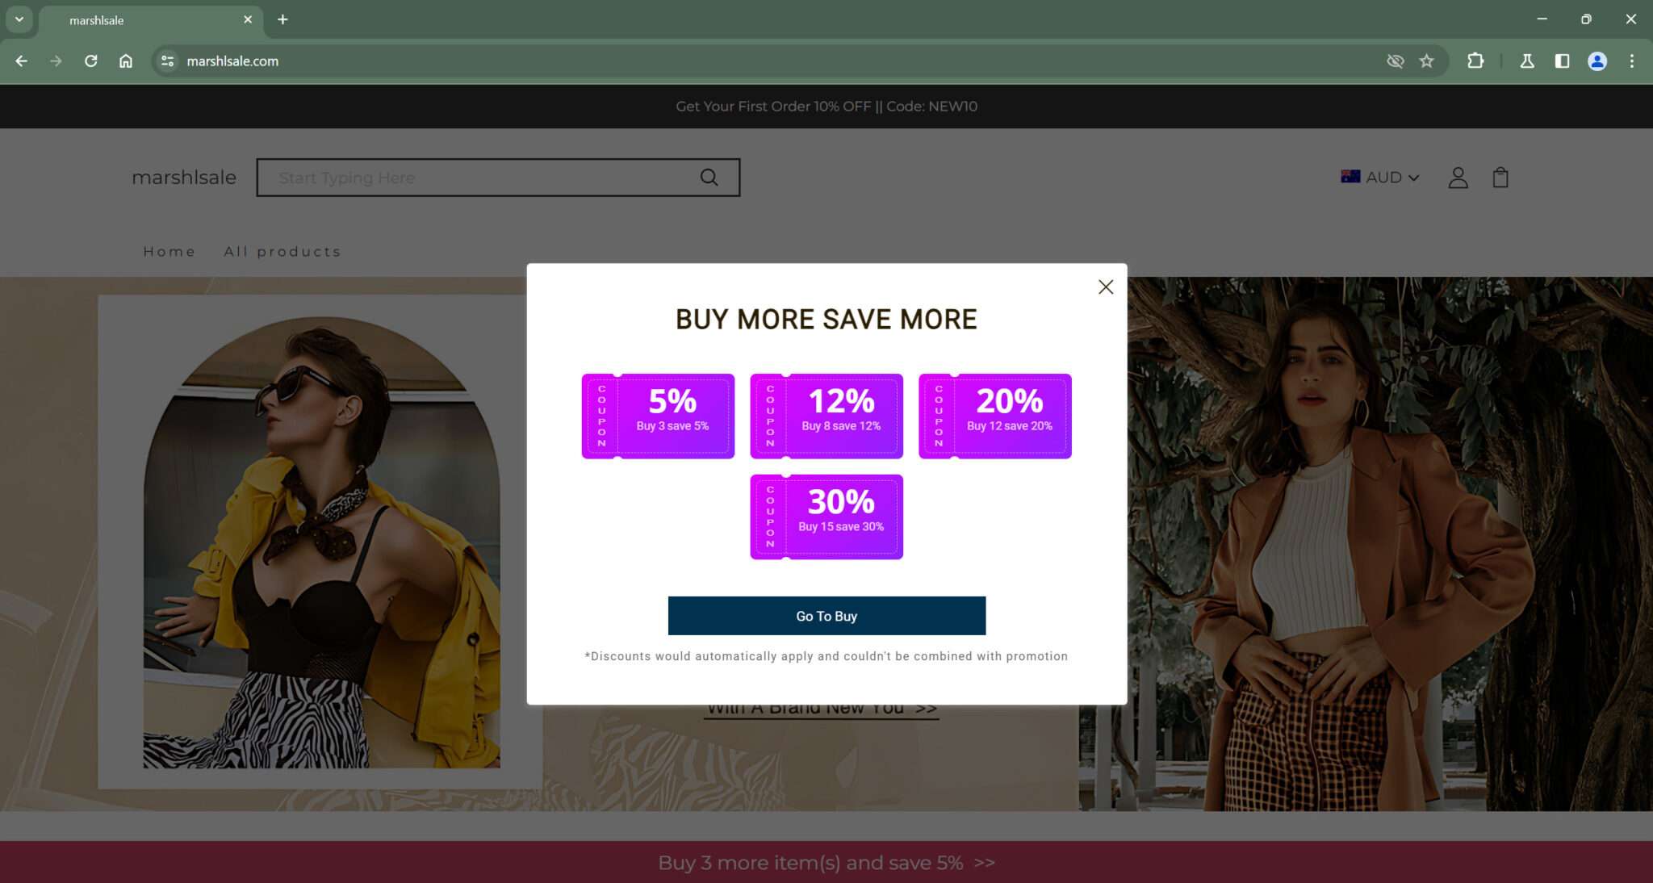Switch to the Home menu item
Viewport: 1653px width, 883px height.
coord(169,251)
